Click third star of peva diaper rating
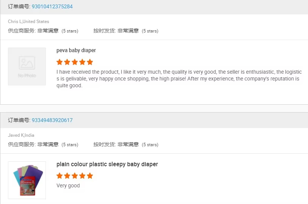The height and width of the screenshot is (204, 308). [x=75, y=62]
